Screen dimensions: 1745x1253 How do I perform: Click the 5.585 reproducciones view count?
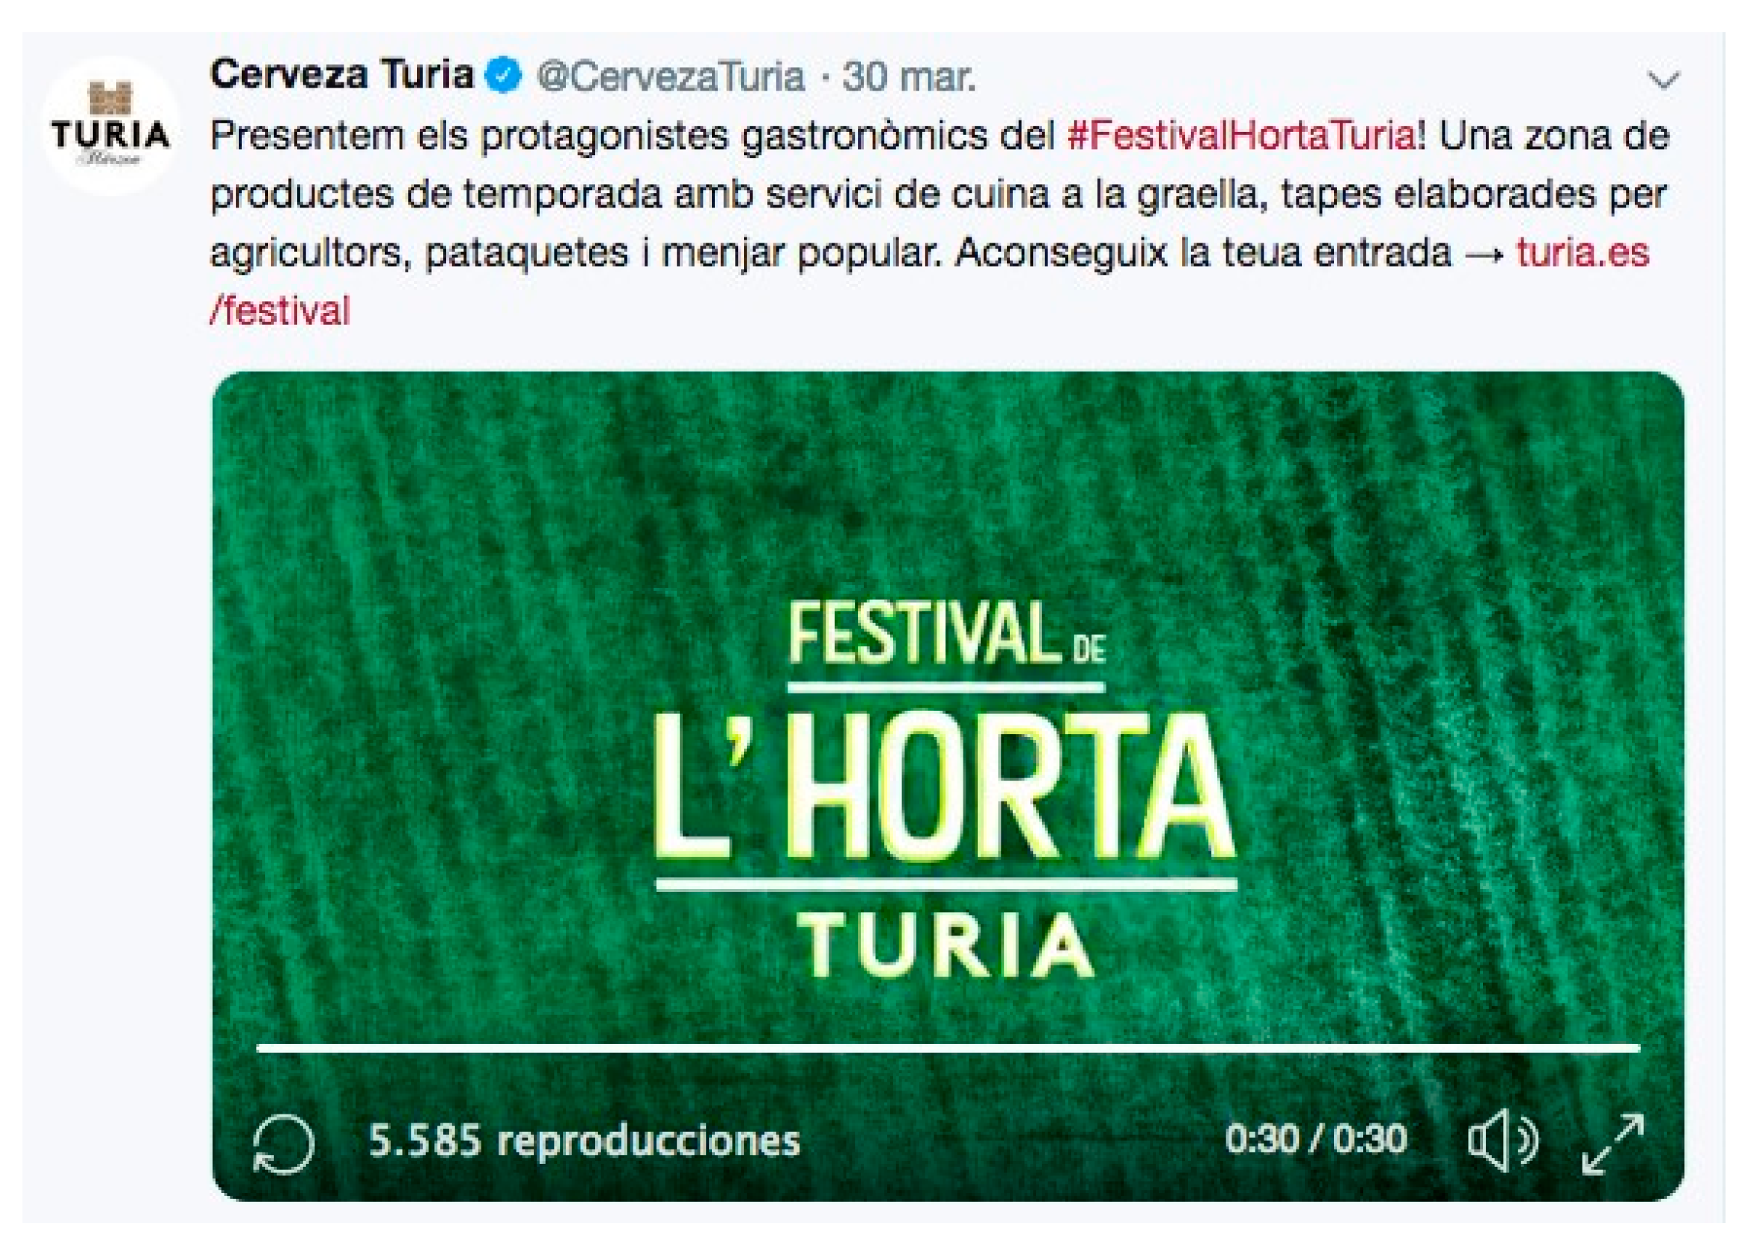[x=585, y=1141]
